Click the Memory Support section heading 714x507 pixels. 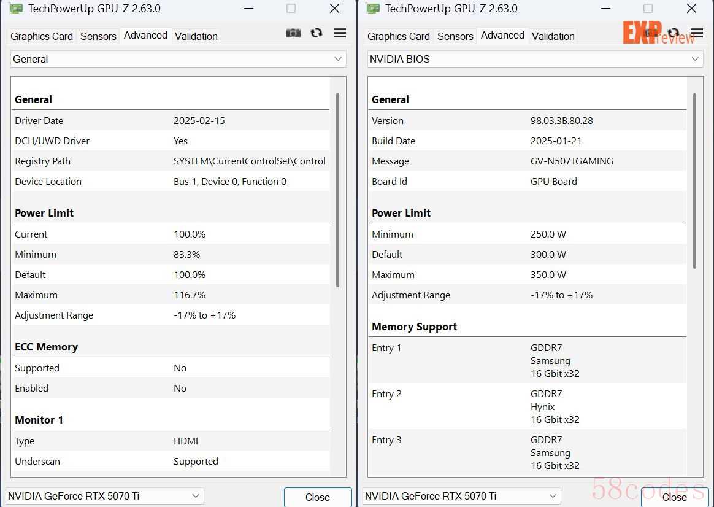pyautogui.click(x=415, y=327)
